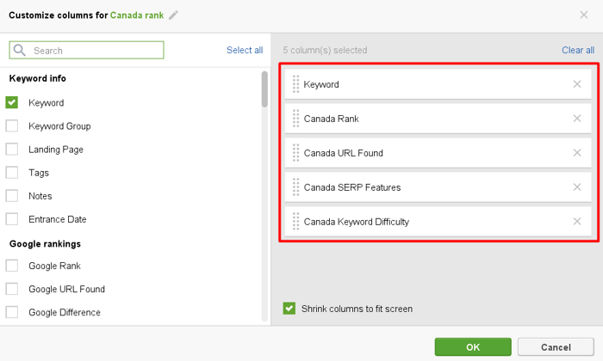Click the Cancel button
This screenshot has height=361, width=603.
[556, 346]
